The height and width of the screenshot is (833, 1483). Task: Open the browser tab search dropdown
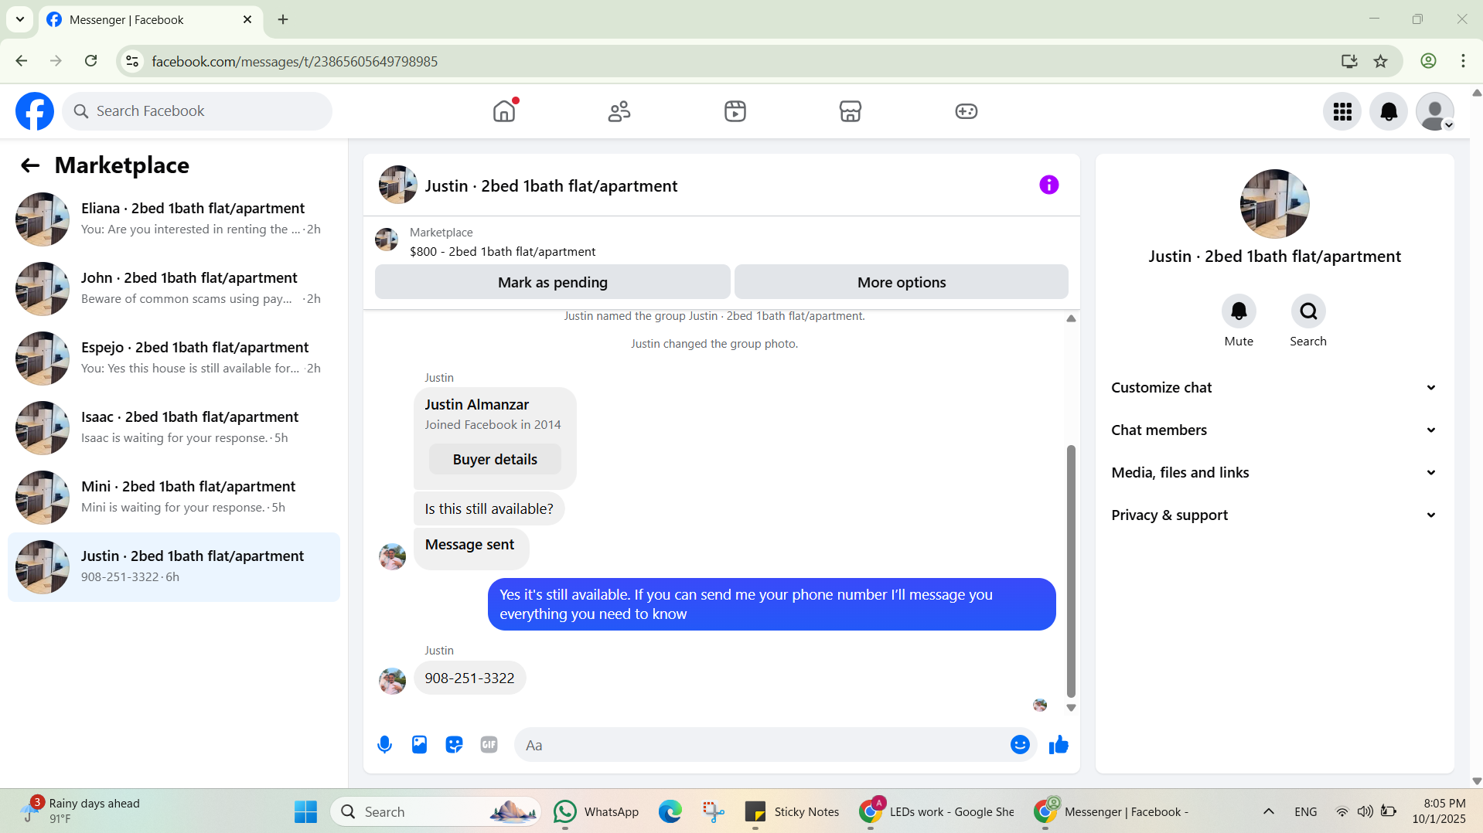pyautogui.click(x=20, y=19)
